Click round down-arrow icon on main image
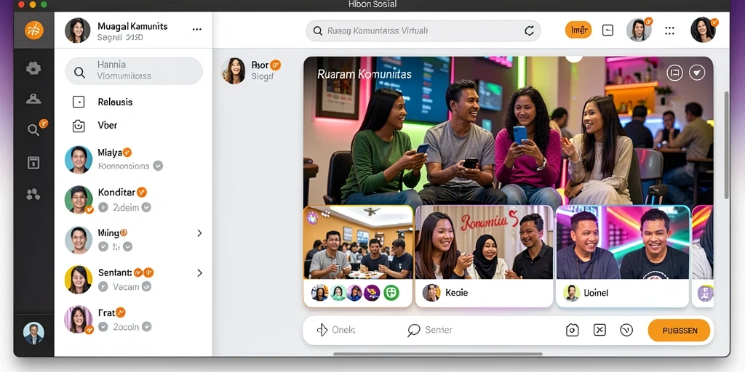This screenshot has width=745, height=372. [697, 73]
